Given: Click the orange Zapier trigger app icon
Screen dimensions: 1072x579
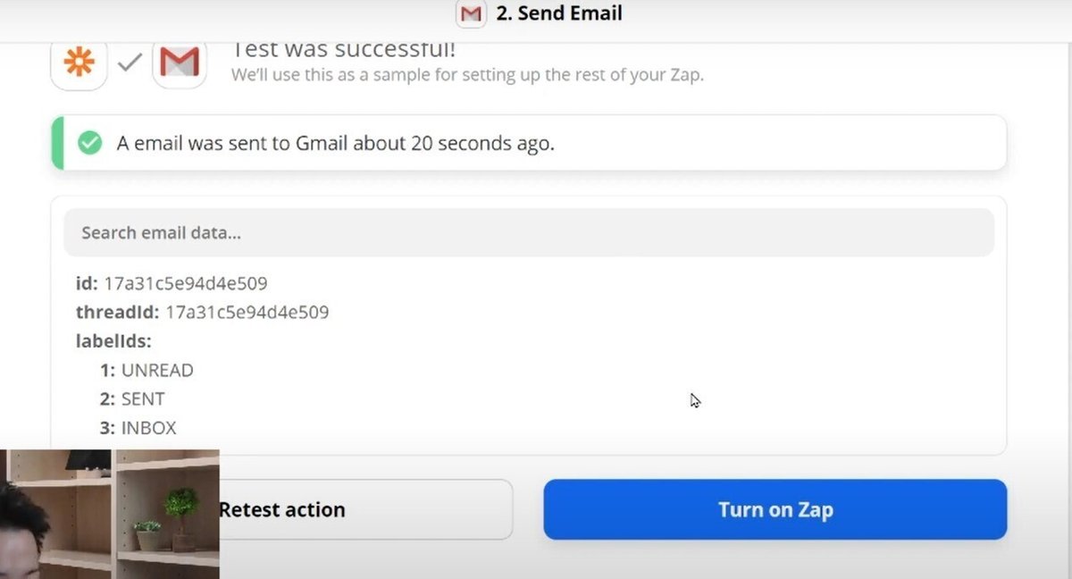Looking at the screenshot, I should [80, 63].
